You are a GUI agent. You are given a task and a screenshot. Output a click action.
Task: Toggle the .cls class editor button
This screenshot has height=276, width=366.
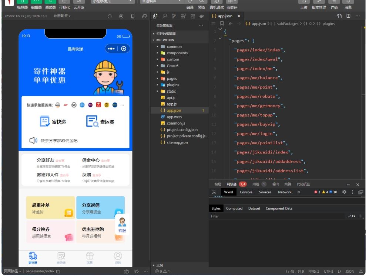tap(351, 216)
